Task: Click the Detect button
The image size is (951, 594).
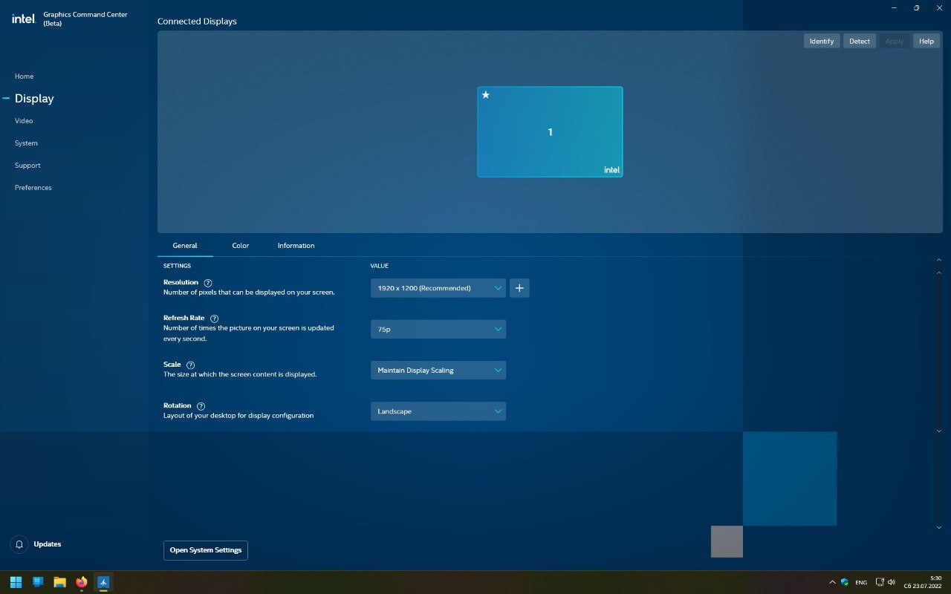Action: 860,41
